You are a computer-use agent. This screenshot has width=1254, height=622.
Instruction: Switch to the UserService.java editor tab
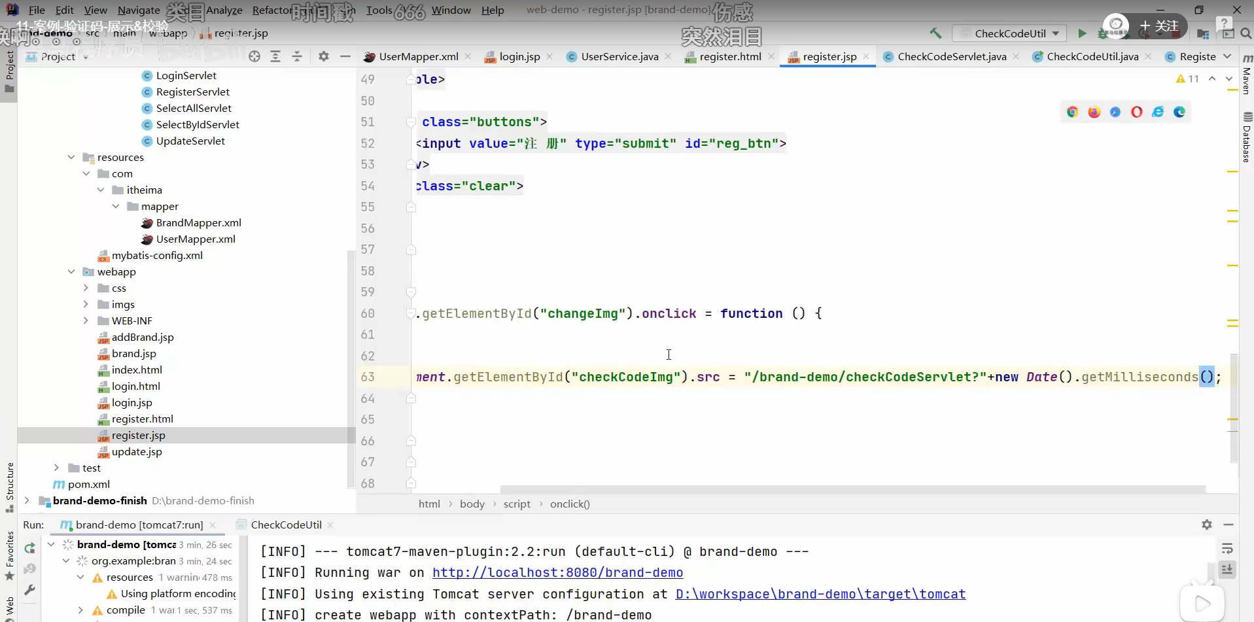point(619,56)
